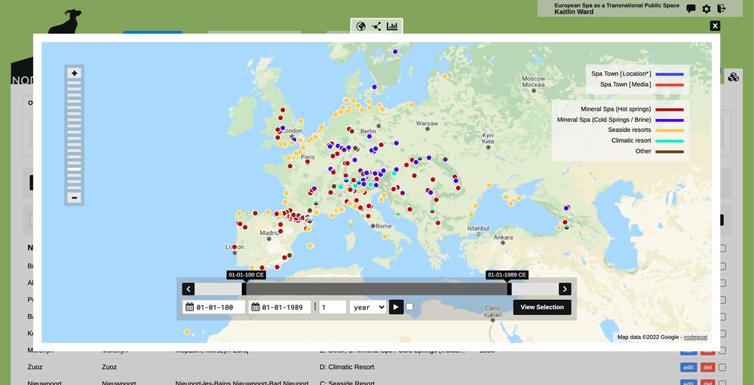
Task: Zoom in the map with plus button
Action: tap(74, 73)
